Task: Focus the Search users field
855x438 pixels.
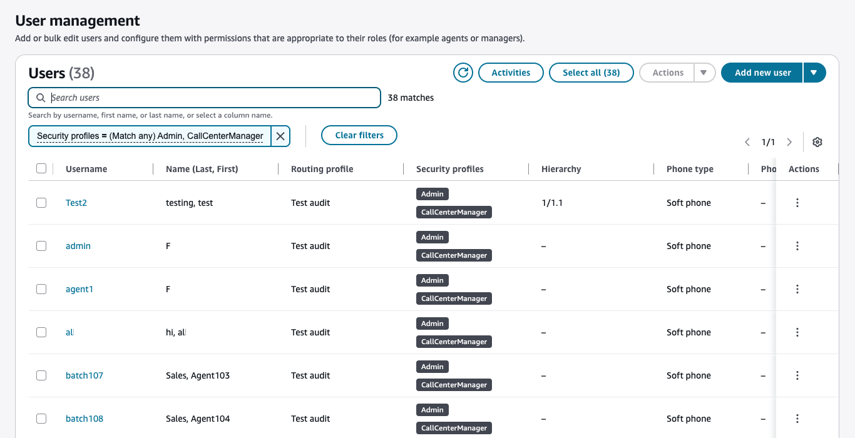Action: (205, 98)
